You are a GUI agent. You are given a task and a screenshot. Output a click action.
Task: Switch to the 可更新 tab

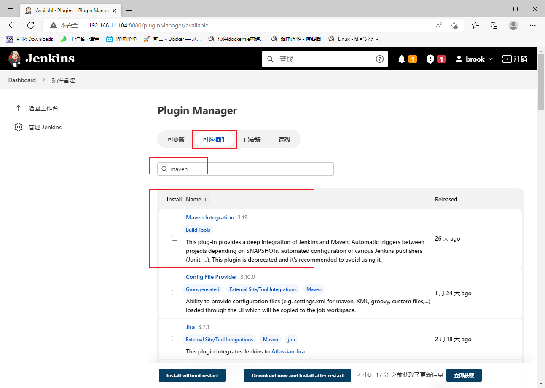pyautogui.click(x=176, y=139)
